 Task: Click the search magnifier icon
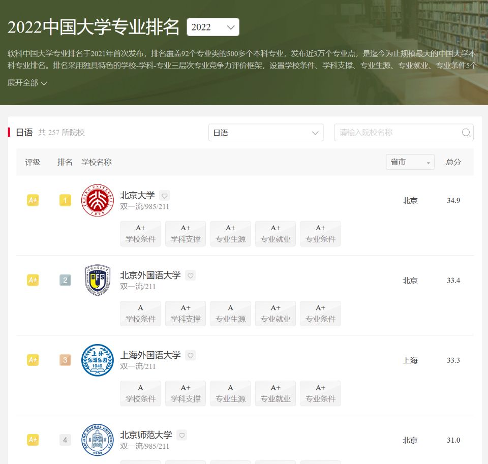pos(466,133)
